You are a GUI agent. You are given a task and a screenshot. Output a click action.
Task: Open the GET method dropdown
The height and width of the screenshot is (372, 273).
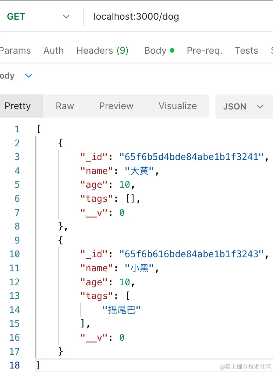click(38, 16)
